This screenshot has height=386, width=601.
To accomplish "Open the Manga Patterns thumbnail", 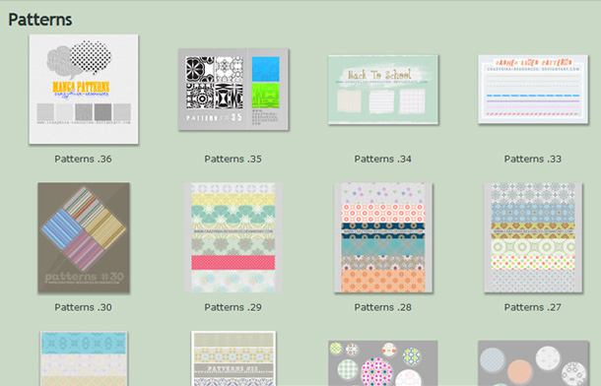I will coord(84,90).
